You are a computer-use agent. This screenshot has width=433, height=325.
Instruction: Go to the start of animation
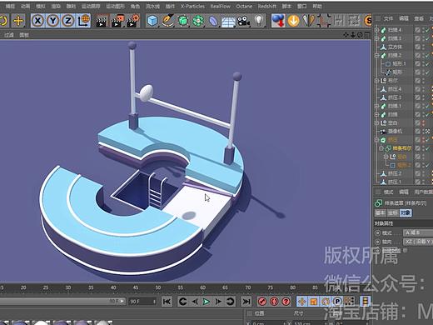coord(167,302)
